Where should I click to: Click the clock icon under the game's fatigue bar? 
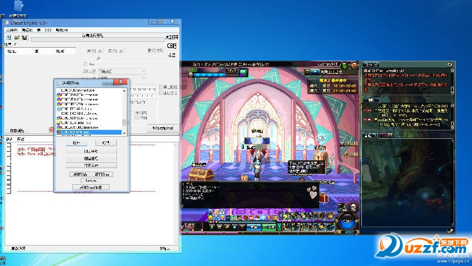click(x=191, y=75)
